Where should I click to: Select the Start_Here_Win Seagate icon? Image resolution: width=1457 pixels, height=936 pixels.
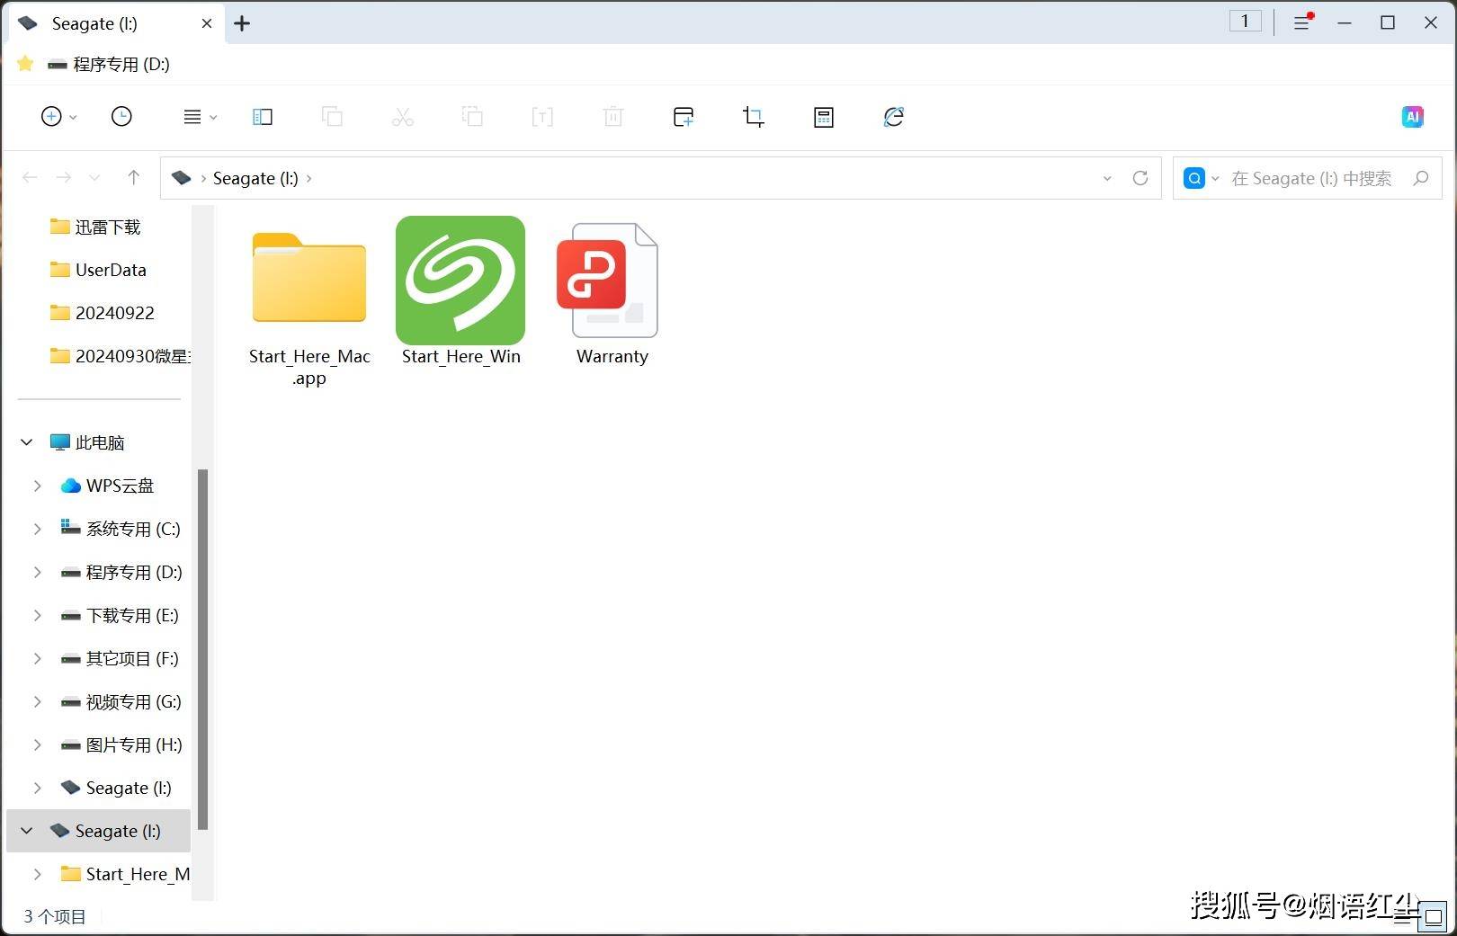[460, 291]
